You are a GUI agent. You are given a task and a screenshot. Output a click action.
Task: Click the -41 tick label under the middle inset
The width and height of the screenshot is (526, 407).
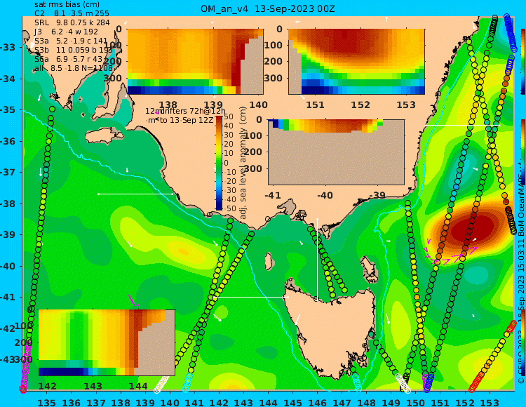(x=273, y=195)
